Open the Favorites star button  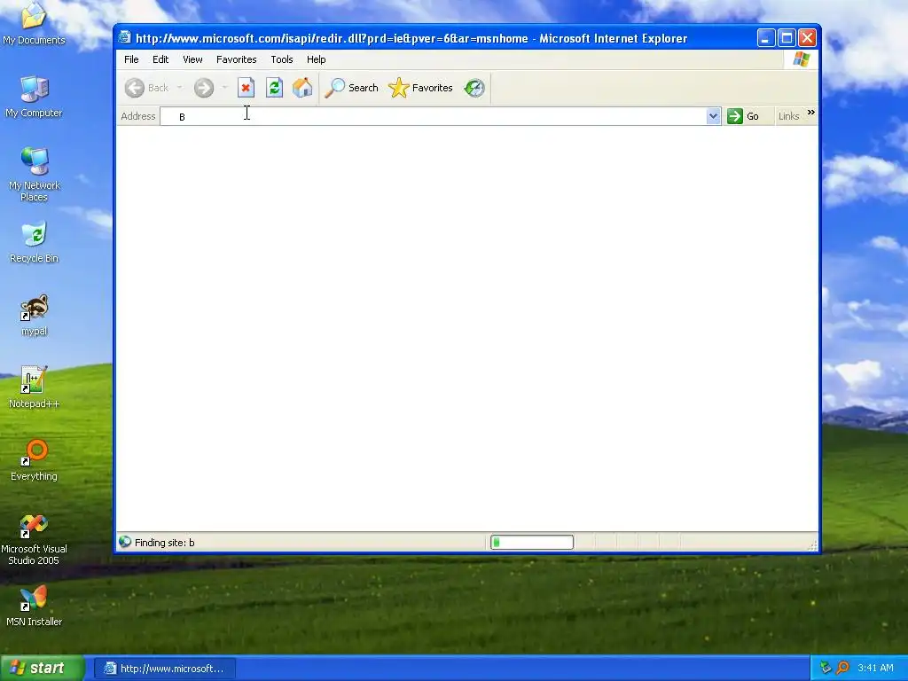pyautogui.click(x=420, y=88)
